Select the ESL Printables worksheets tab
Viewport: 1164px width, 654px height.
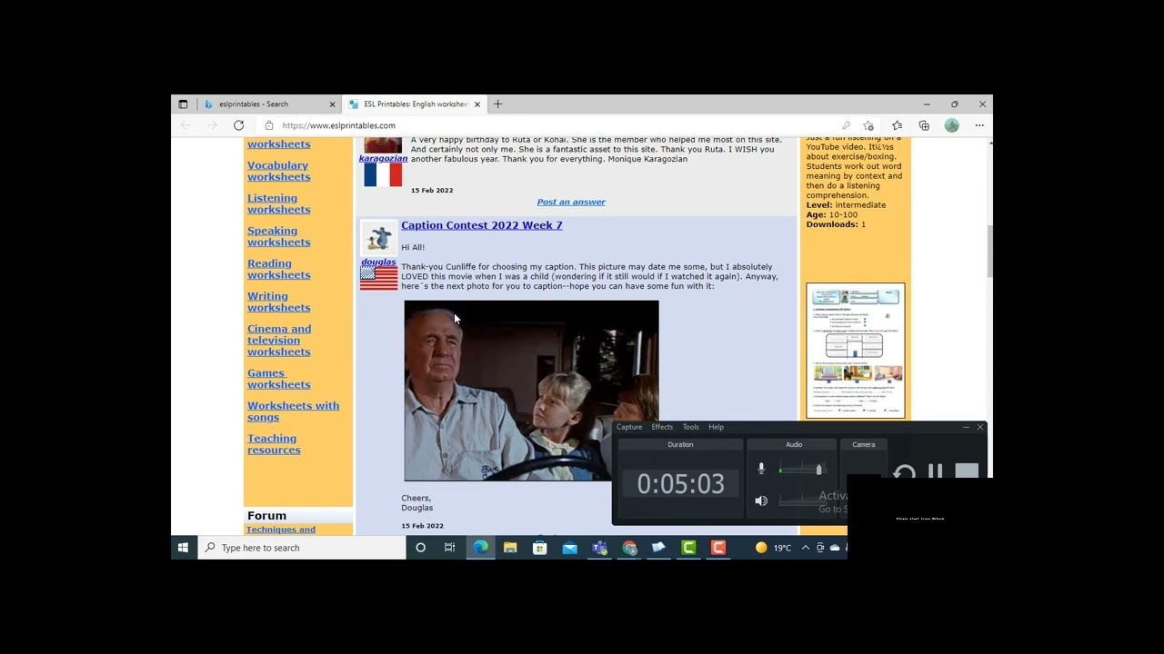click(x=415, y=104)
